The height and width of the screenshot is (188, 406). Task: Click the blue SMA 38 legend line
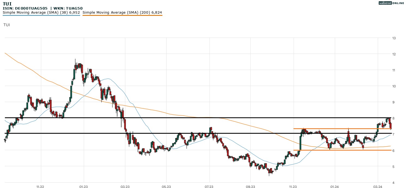[41, 16]
